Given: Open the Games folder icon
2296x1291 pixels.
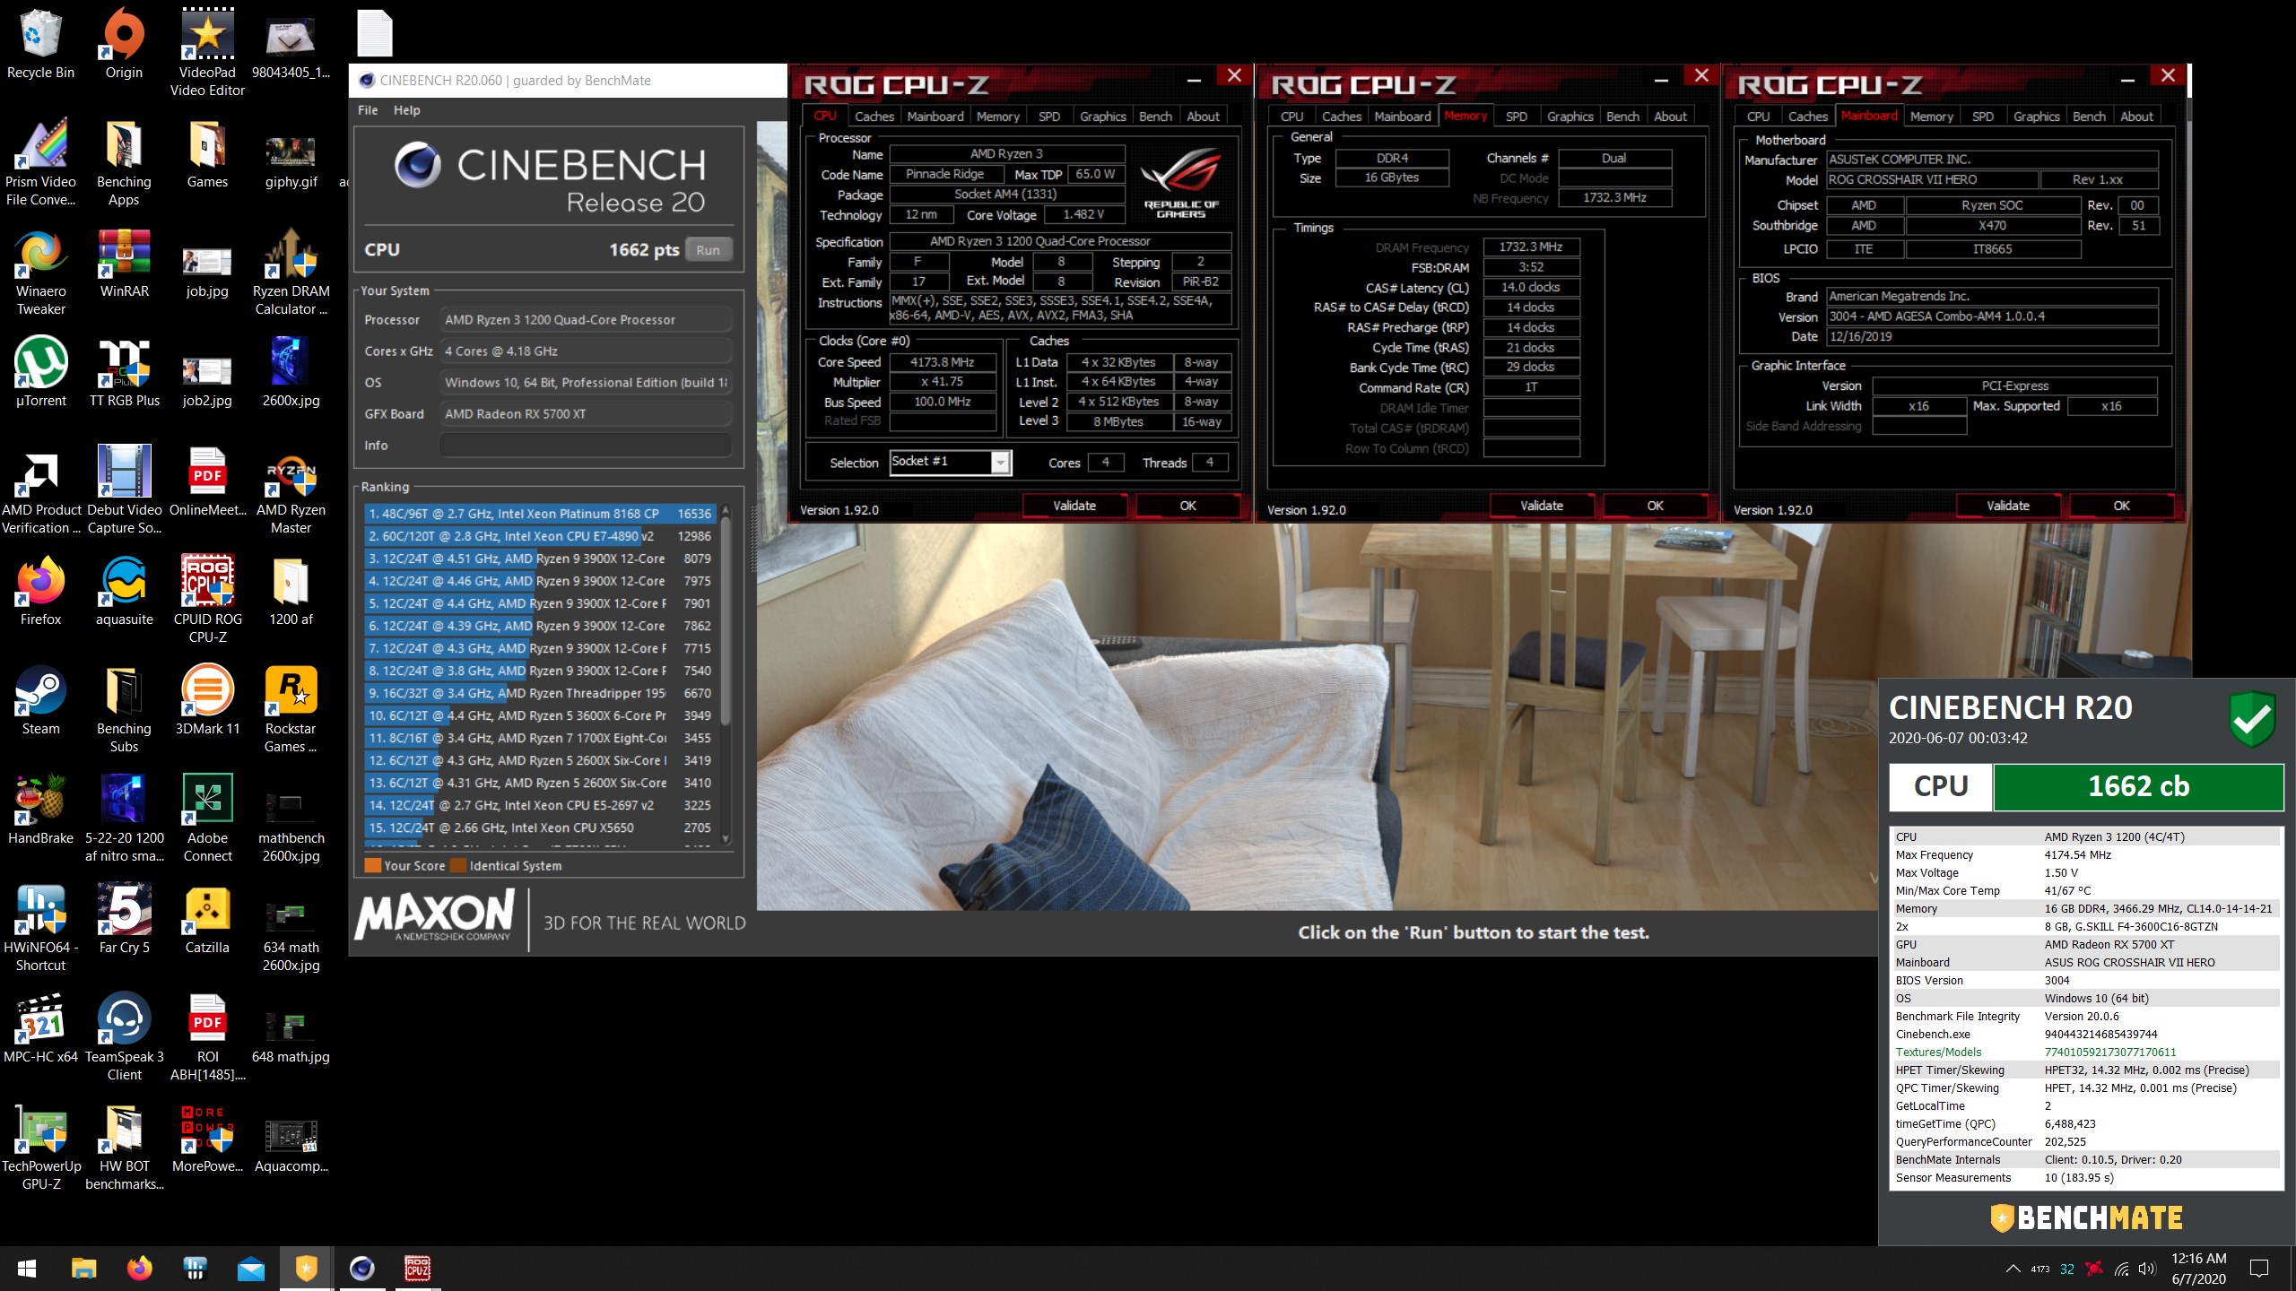Looking at the screenshot, I should point(207,154).
